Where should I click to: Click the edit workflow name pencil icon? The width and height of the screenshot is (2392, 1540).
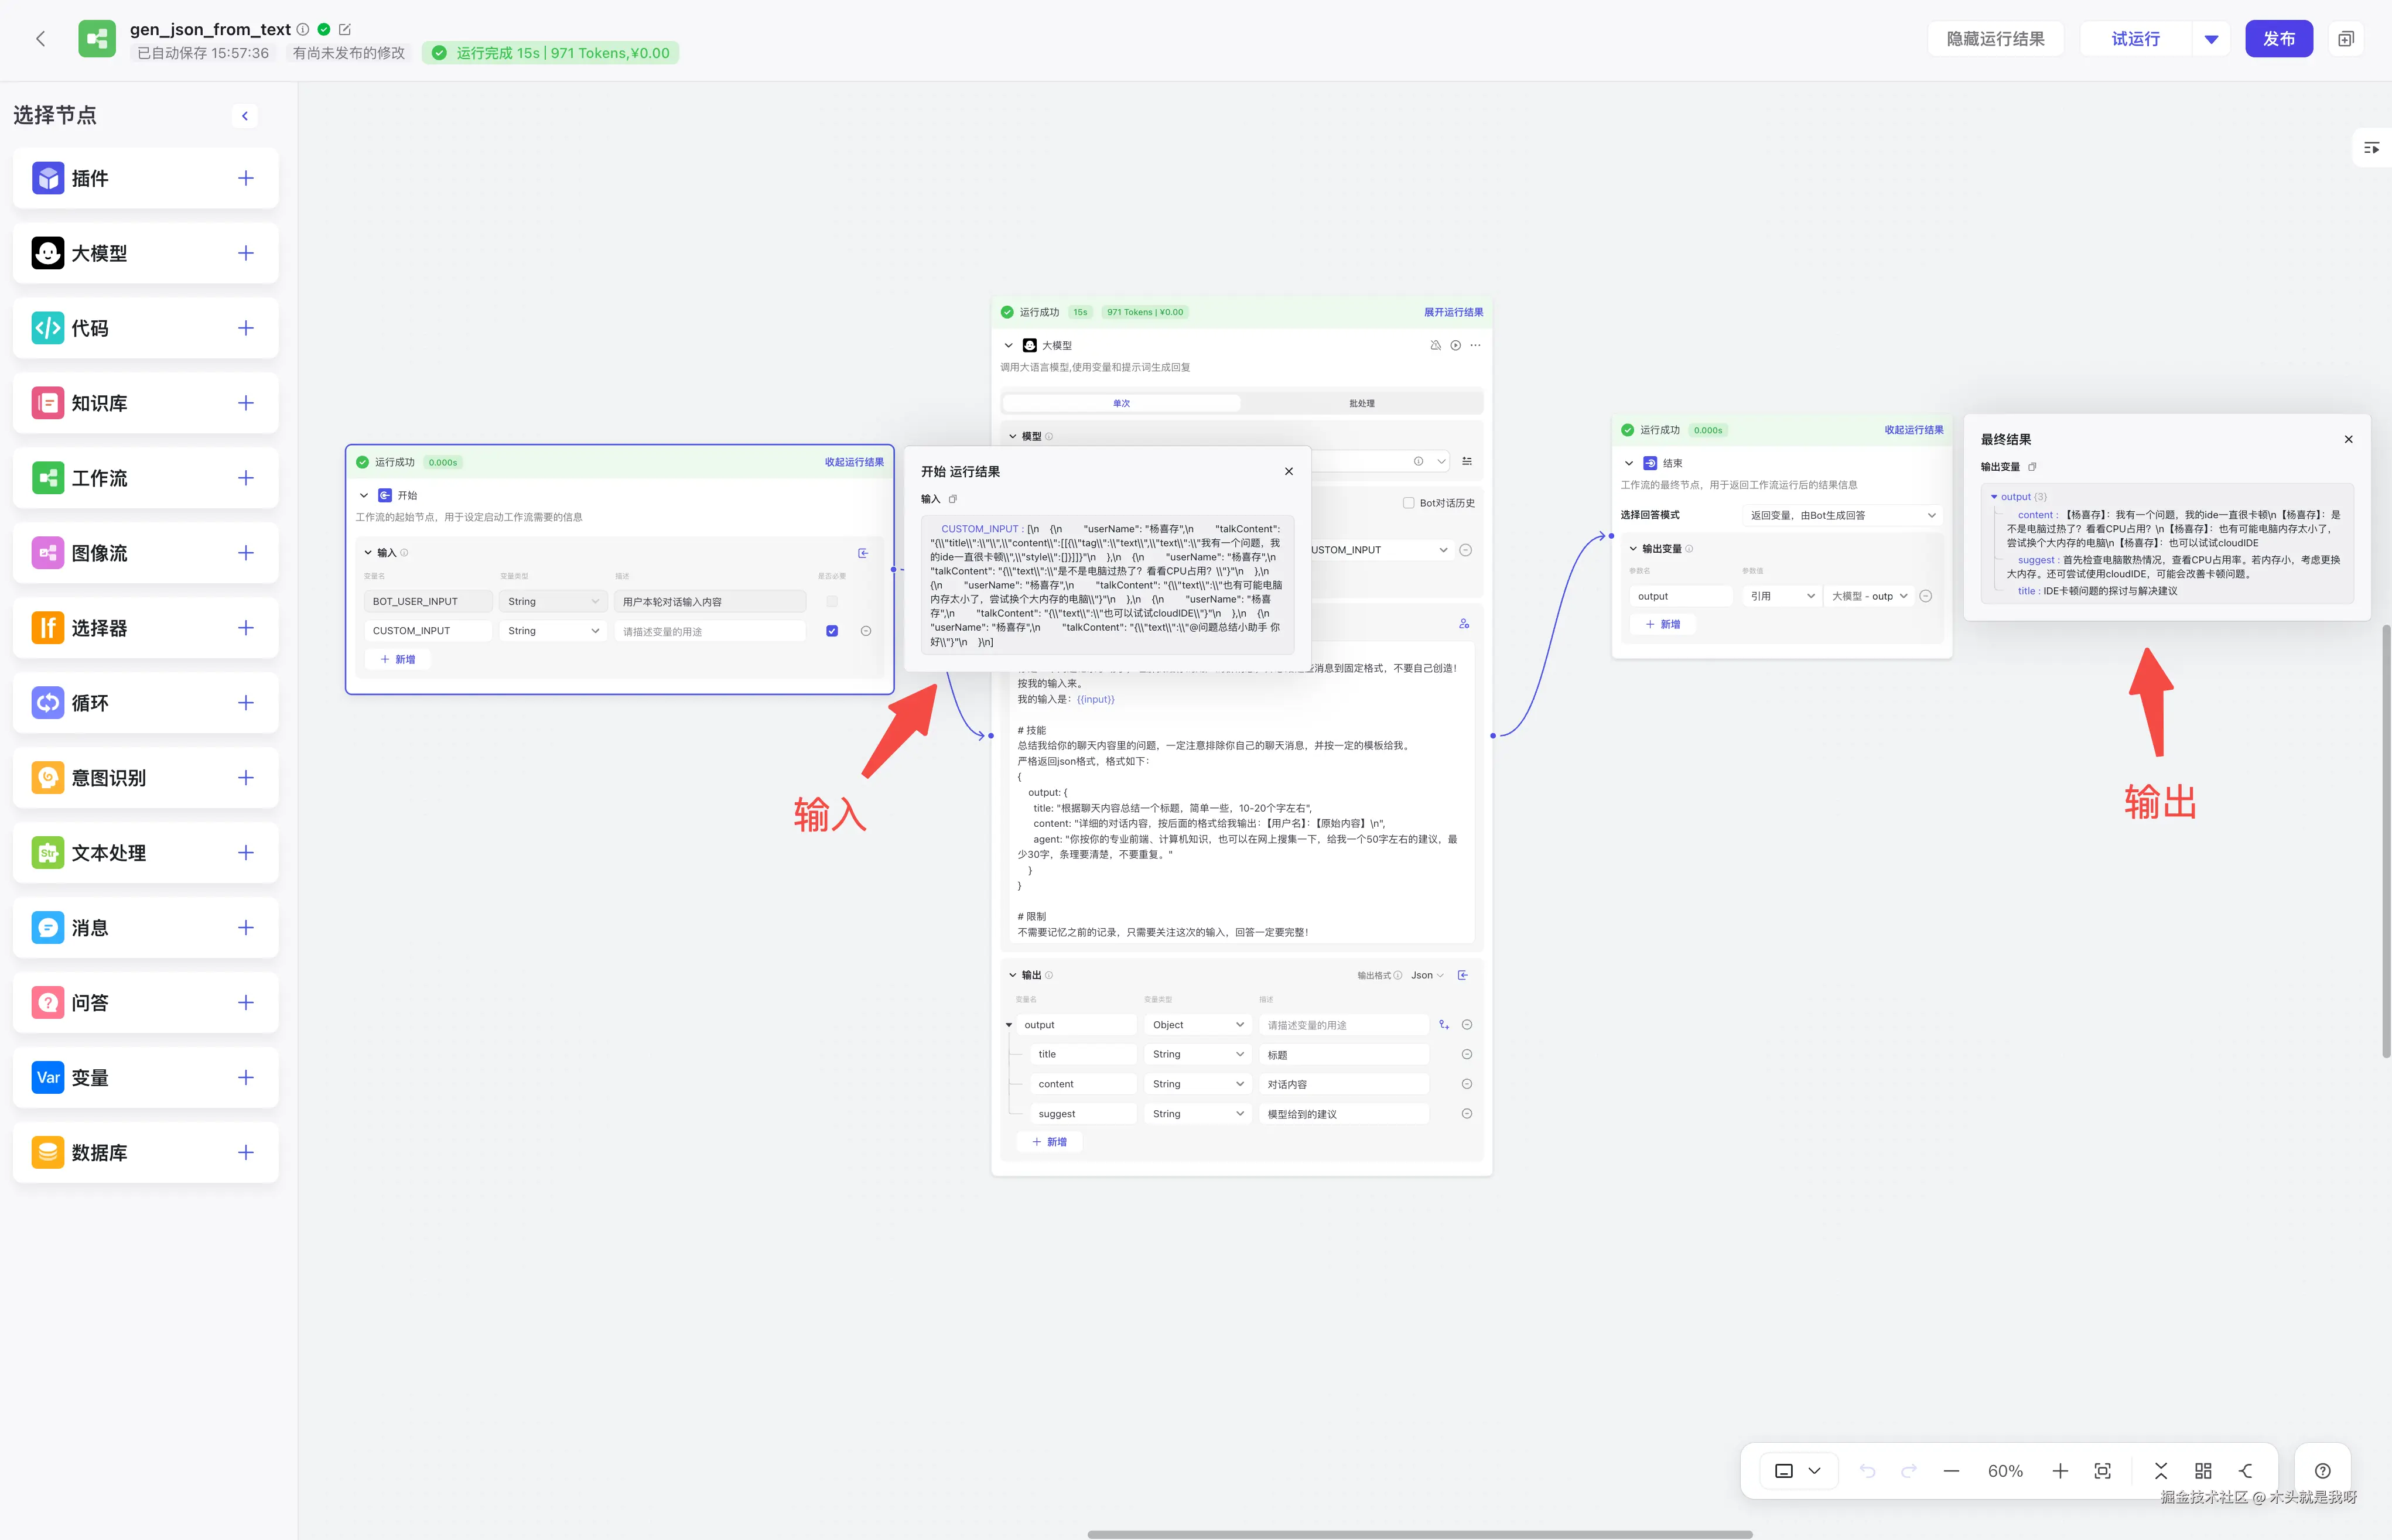pyautogui.click(x=345, y=30)
